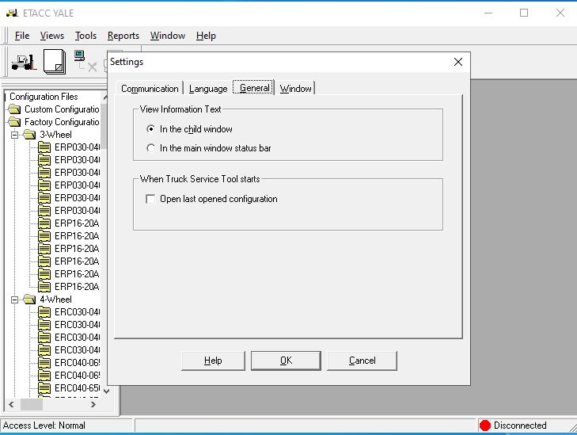The image size is (577, 435).
Task: Maximize the ETACC YALE window
Action: coord(524,13)
